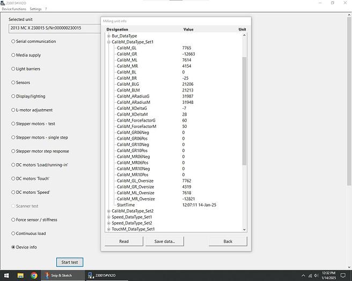The width and height of the screenshot is (352, 281).
Task: Select the CalibM_ForceFactorG tree row
Action: tap(136, 120)
